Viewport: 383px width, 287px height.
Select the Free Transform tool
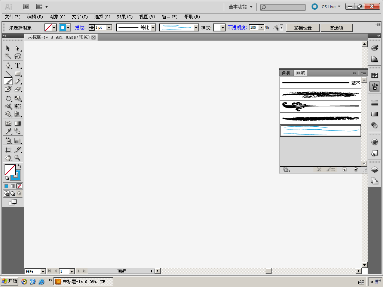pyautogui.click(x=17, y=106)
